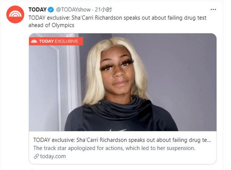Follow the today.com domain link
The image size is (231, 170).
53,156
